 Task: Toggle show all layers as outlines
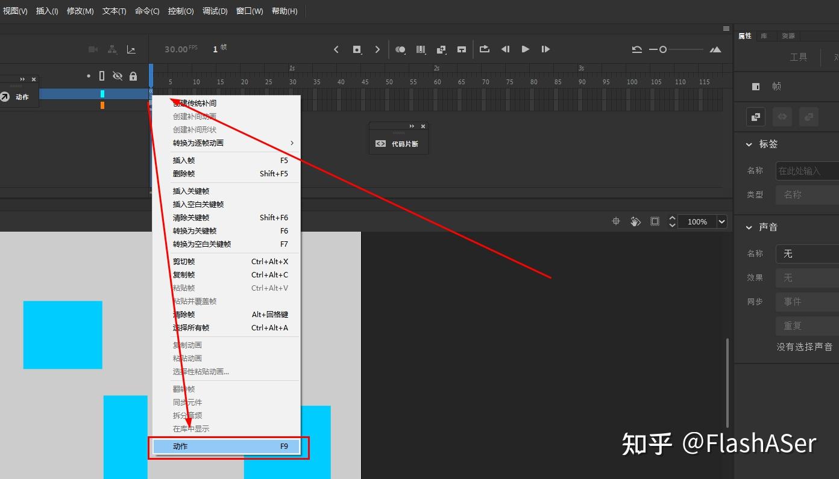click(102, 76)
